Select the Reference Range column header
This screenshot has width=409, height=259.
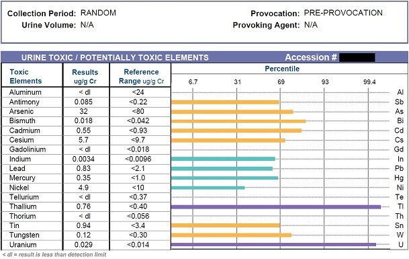coord(142,76)
